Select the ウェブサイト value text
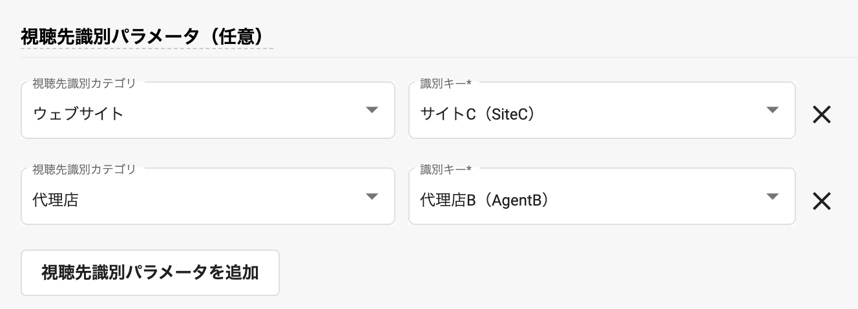Screen dimensions: 858x309 click(x=78, y=114)
